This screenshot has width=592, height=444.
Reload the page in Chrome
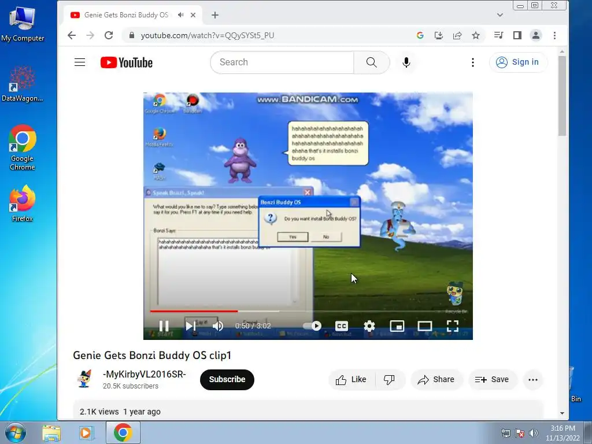point(109,35)
